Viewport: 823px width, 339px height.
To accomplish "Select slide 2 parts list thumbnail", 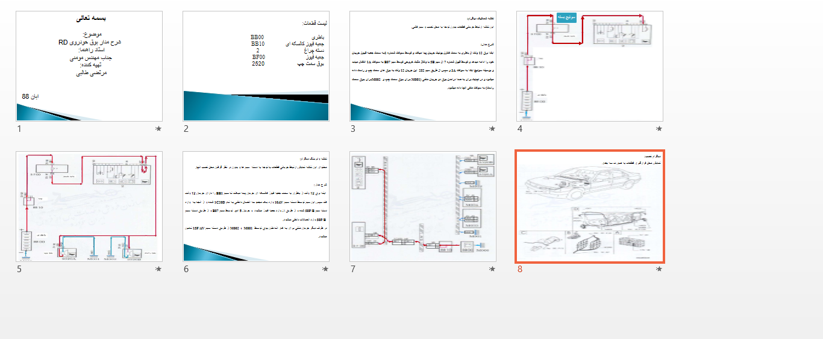I will click(256, 66).
